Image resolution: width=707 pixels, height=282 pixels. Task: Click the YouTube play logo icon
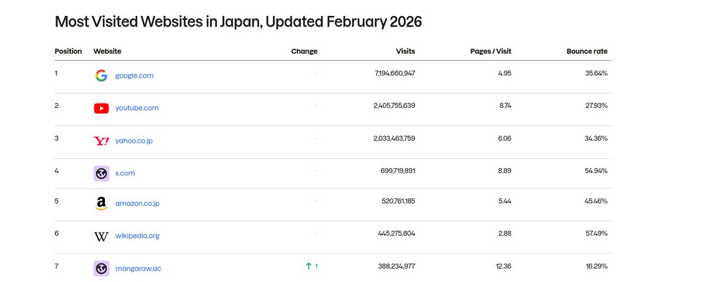[101, 109]
